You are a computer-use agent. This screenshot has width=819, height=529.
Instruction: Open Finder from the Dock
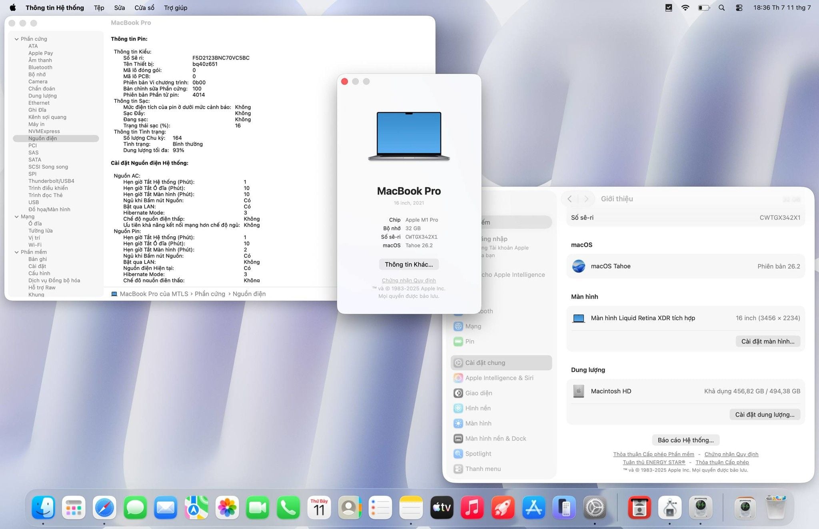[43, 507]
